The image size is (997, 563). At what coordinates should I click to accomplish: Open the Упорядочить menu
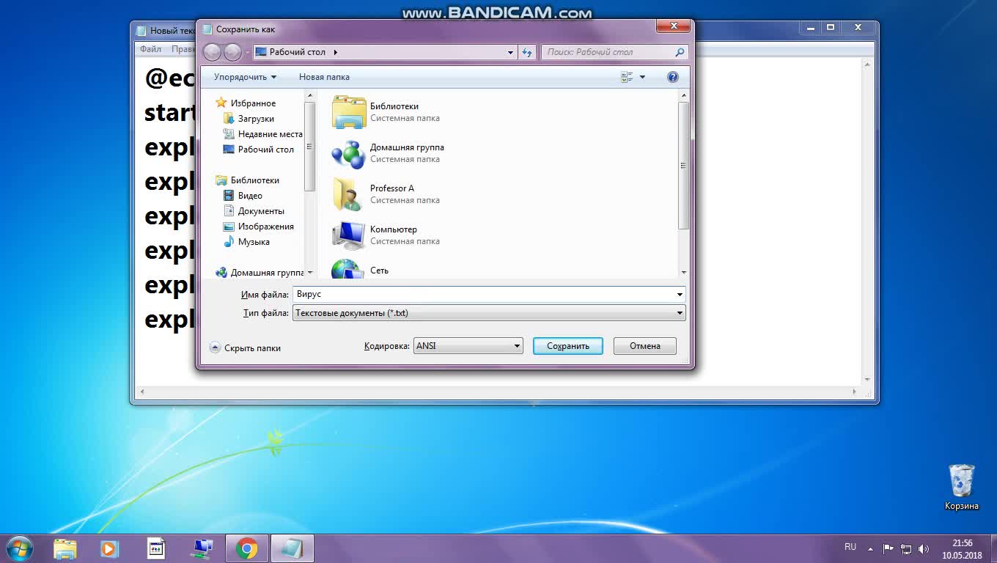[245, 77]
